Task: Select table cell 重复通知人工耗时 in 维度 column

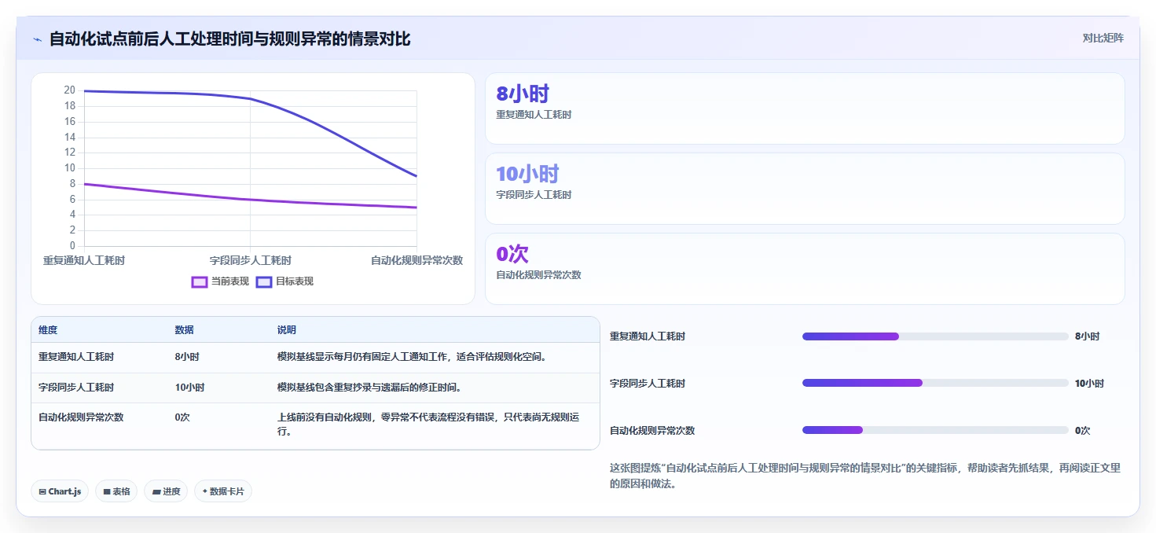Action: [76, 357]
